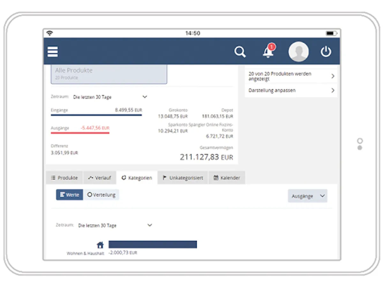This screenshot has height=287, width=383.
Task: Log out with the power icon
Action: click(x=326, y=52)
